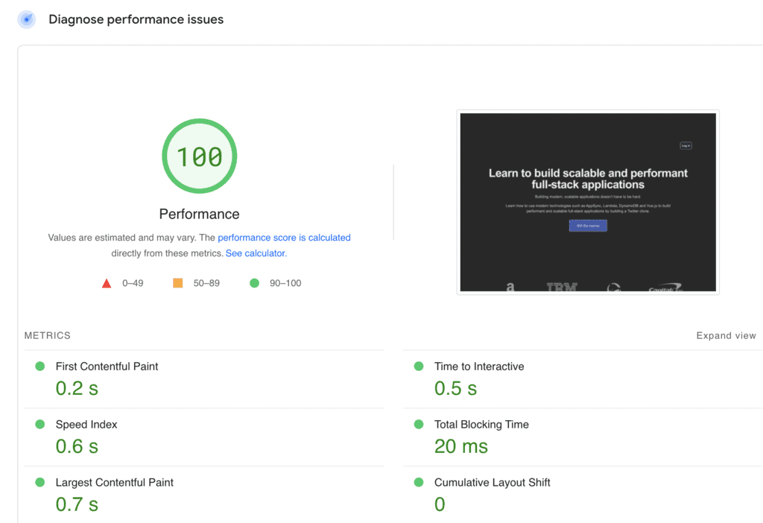Select the First Contentful Paint metric label
This screenshot has width=763, height=523.
pyautogui.click(x=107, y=367)
